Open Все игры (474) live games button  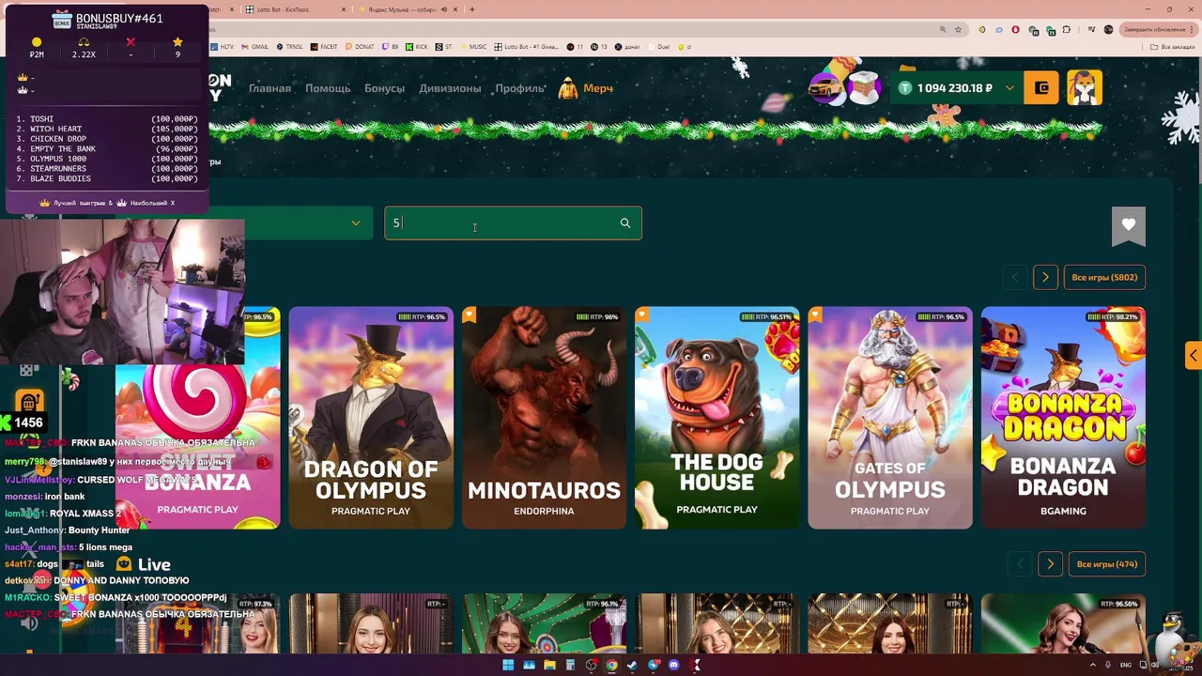[1107, 564]
